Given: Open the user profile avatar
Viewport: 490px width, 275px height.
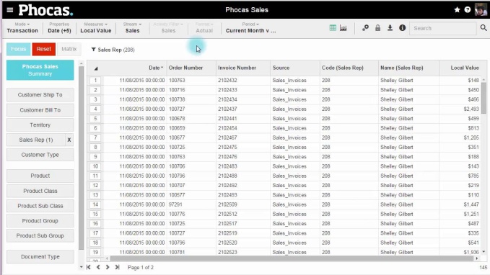Looking at the screenshot, I should click(x=481, y=9).
